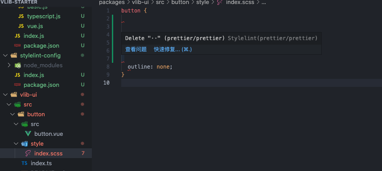Click the npm icon of package.json above vlib-ui
382x171 pixels.
(x=17, y=85)
